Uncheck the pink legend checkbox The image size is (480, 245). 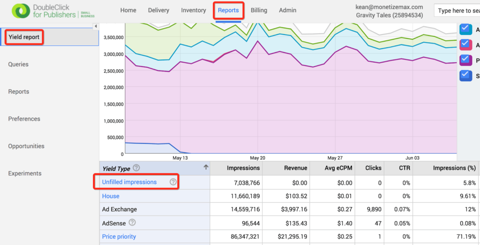[x=465, y=44]
